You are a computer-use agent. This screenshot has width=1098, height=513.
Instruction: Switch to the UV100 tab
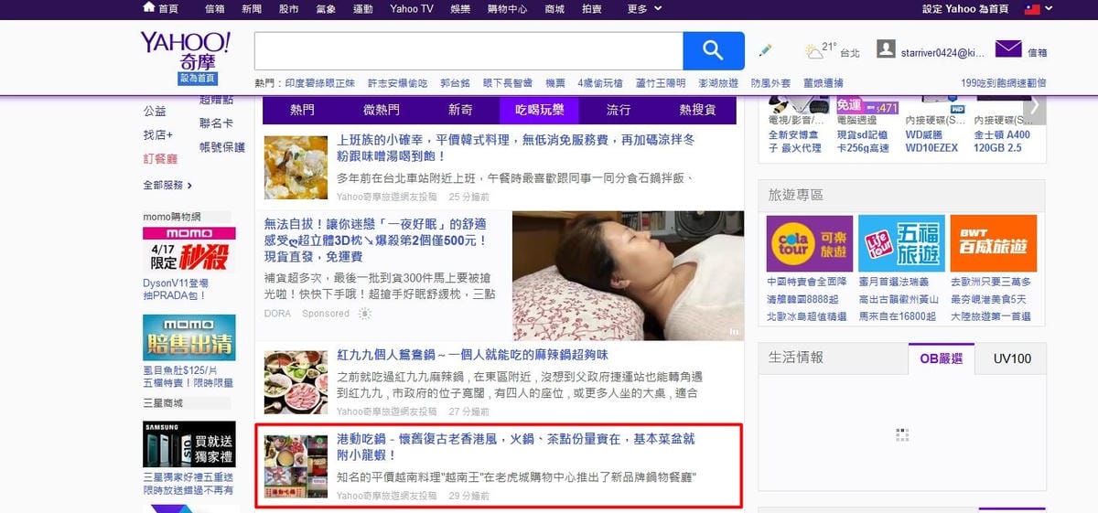click(x=1012, y=358)
